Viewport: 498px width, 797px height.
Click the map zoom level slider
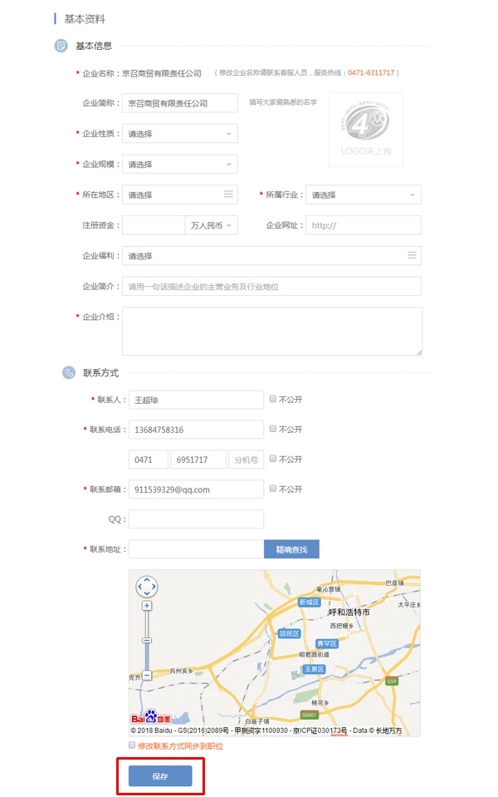click(147, 641)
